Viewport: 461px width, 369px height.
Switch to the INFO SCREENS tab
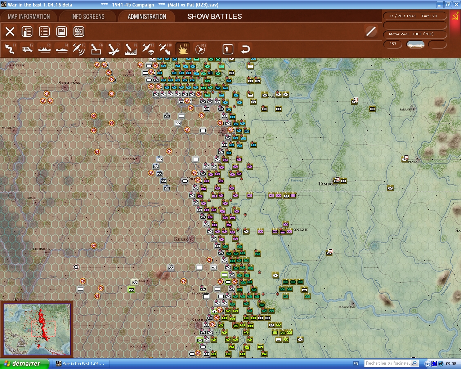tap(88, 17)
